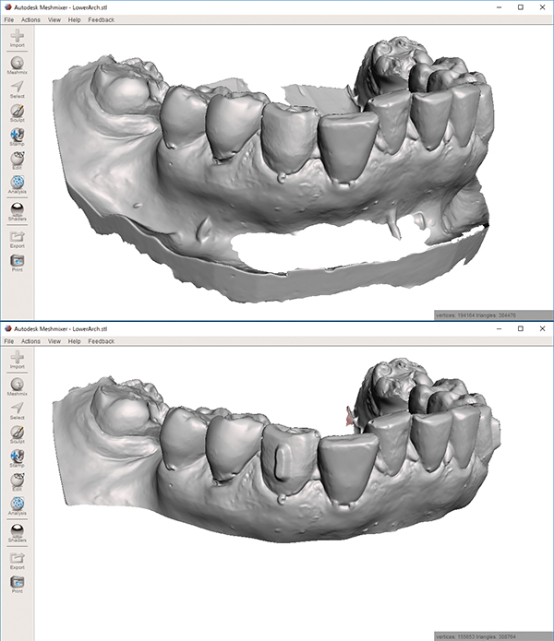Run Analysis tool in the top window
Image resolution: width=554 pixels, height=641 pixels.
[x=18, y=184]
